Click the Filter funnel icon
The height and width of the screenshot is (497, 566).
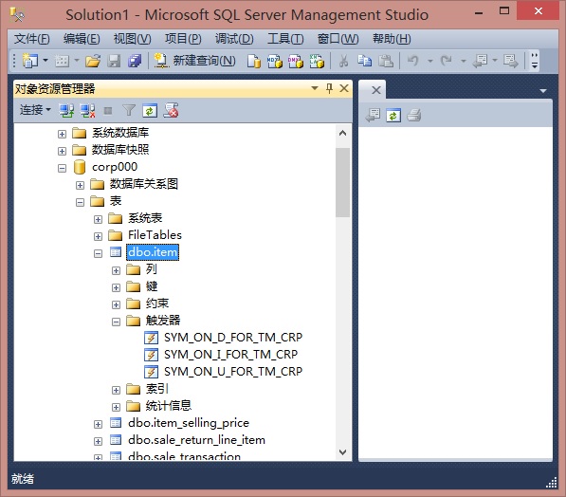(129, 111)
